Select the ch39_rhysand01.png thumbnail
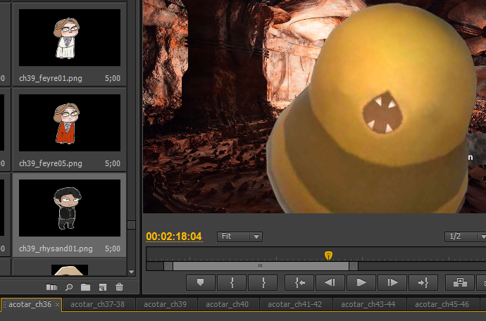Screen dimensions: 486x321 [70, 208]
